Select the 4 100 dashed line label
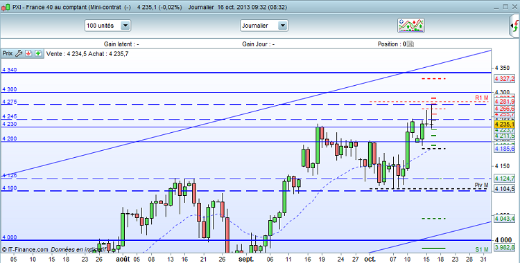The height and width of the screenshot is (263, 520). (9, 188)
